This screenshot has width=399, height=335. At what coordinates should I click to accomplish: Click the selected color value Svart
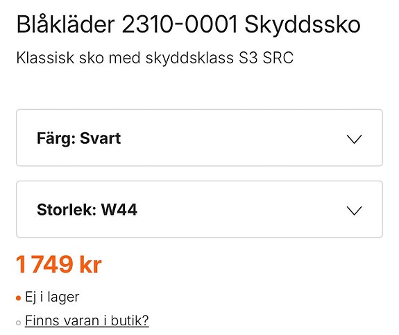(100, 138)
